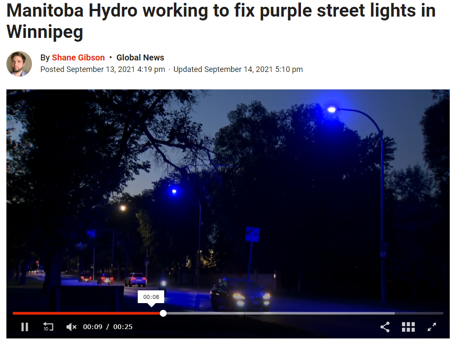Click the video progress slider handle

[x=163, y=313]
